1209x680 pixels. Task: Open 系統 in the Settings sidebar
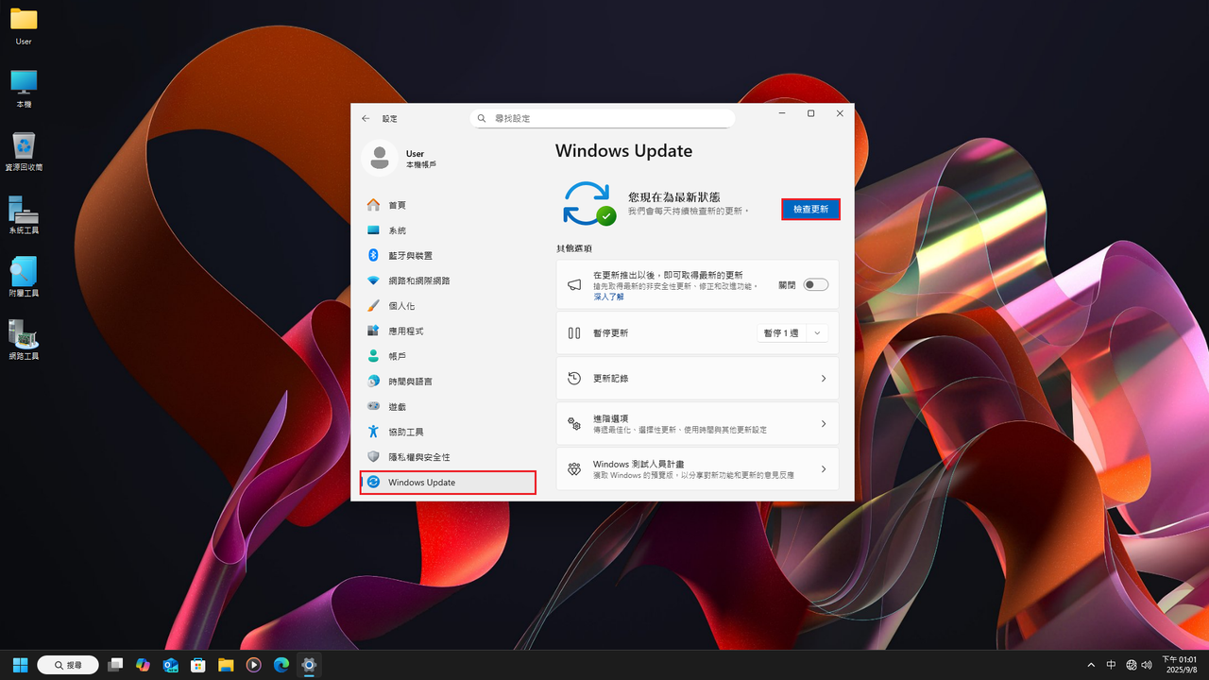(x=448, y=230)
